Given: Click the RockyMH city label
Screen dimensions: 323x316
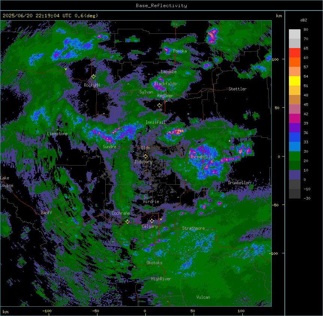Looking at the screenshot, I should (92, 85).
